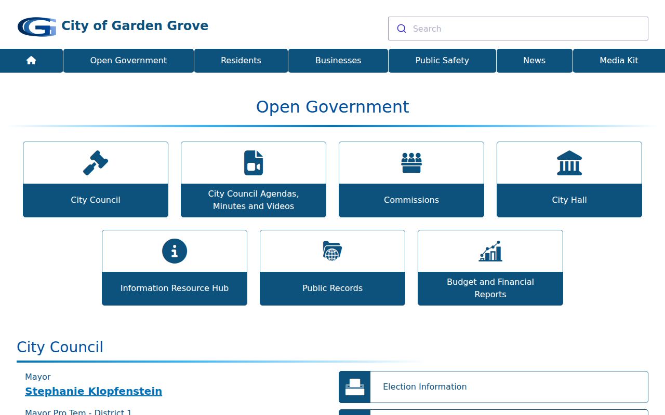The image size is (665, 415).
Task: Open the Open Government menu
Action: click(128, 61)
